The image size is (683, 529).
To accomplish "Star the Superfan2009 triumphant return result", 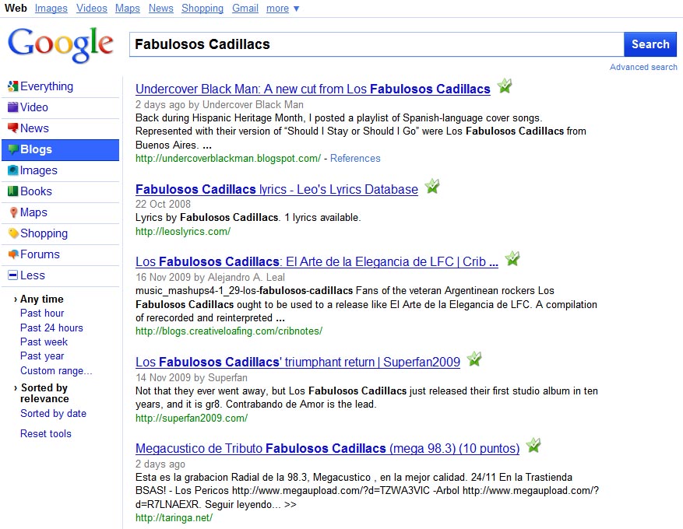I will coord(474,359).
